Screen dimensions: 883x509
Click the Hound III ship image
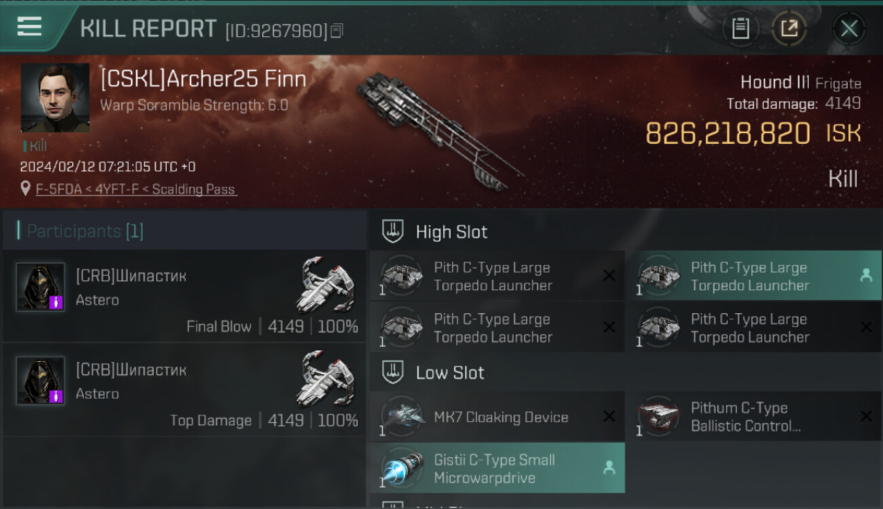click(x=441, y=131)
